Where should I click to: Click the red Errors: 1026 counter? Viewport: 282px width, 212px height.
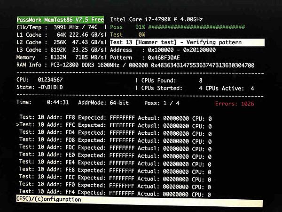coord(235,104)
